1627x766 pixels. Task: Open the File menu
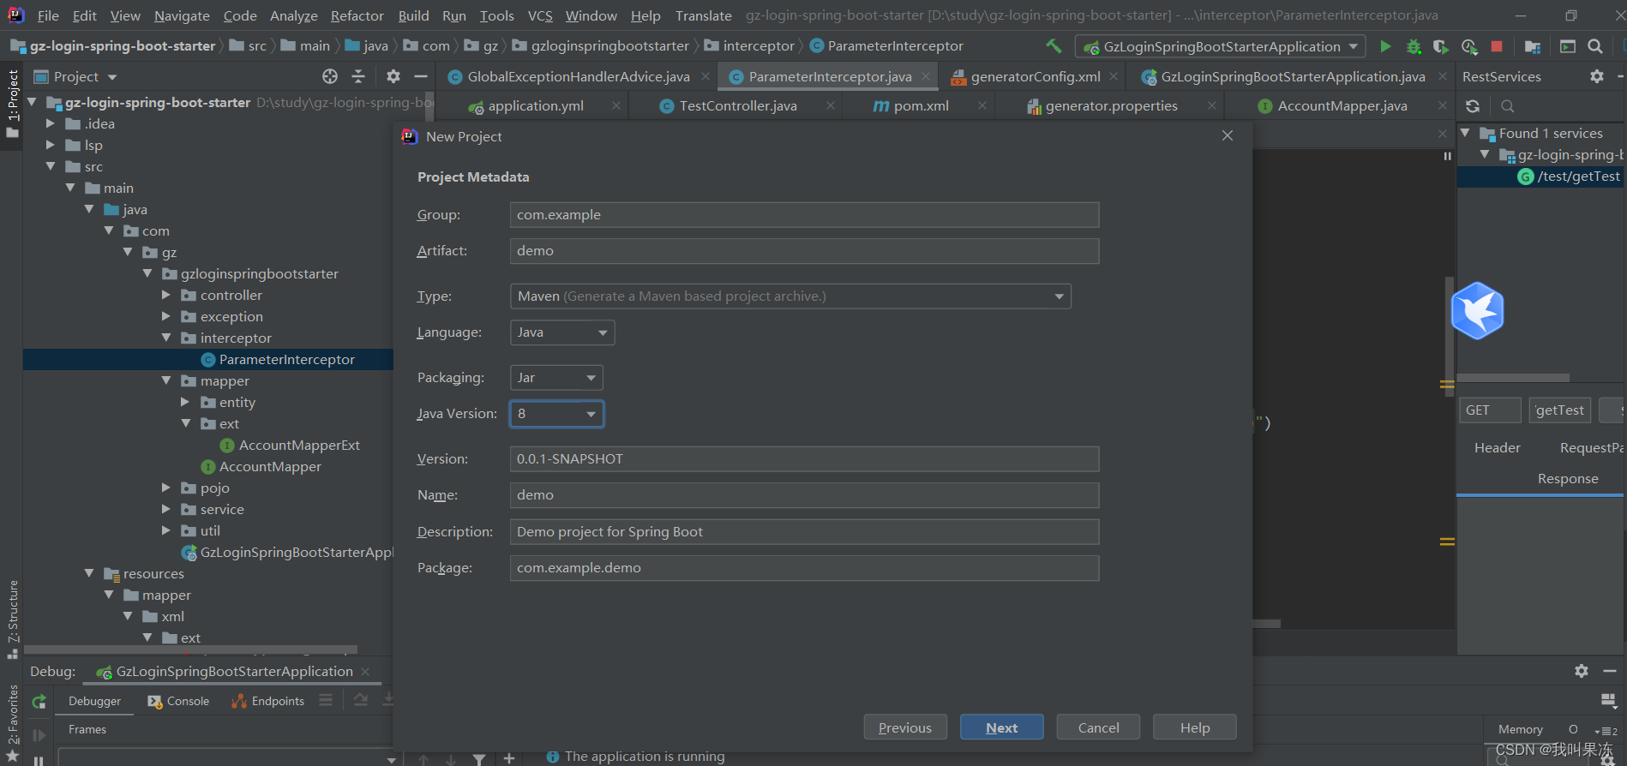click(x=48, y=15)
